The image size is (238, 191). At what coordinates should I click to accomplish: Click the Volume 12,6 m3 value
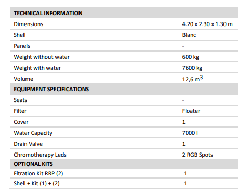click(x=192, y=79)
